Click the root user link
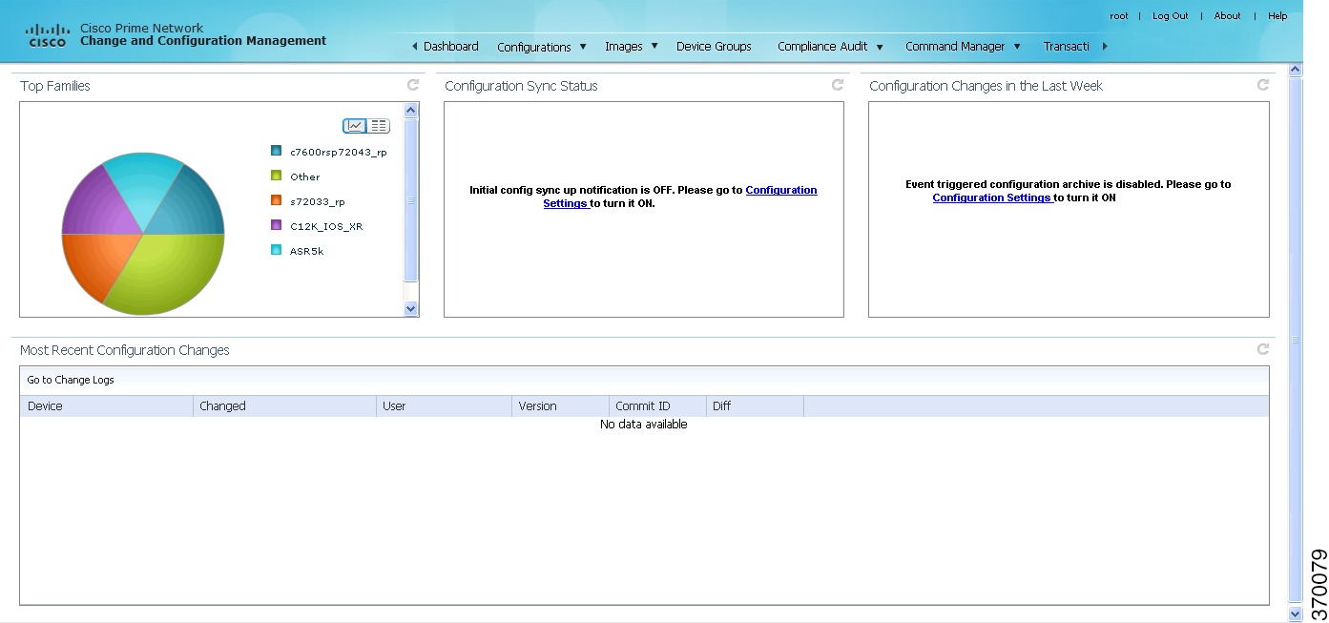 point(1119,15)
